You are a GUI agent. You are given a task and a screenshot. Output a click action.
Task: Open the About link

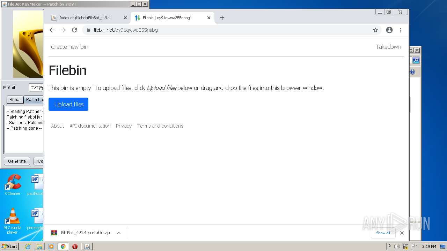coord(58,126)
